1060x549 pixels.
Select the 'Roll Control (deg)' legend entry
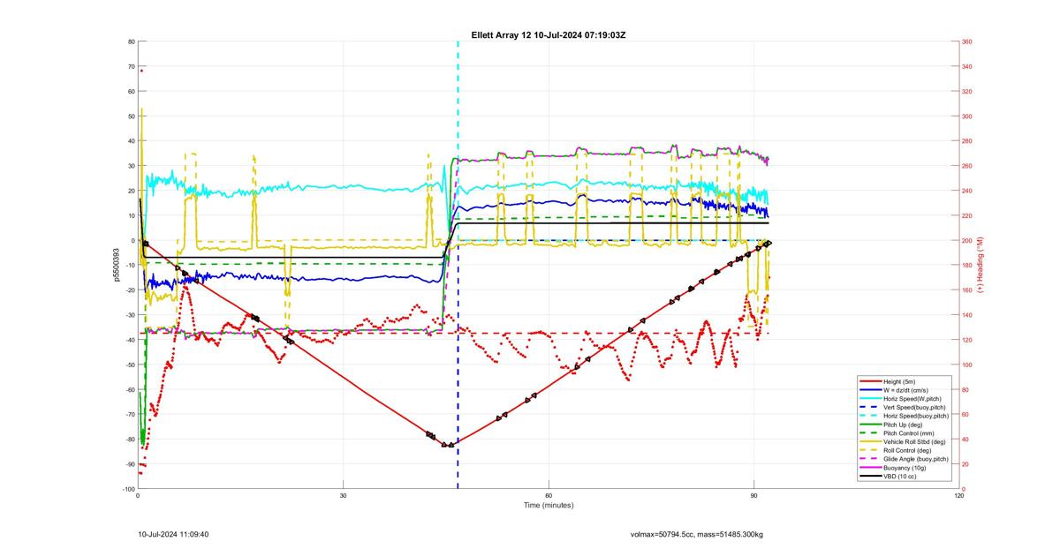(907, 450)
